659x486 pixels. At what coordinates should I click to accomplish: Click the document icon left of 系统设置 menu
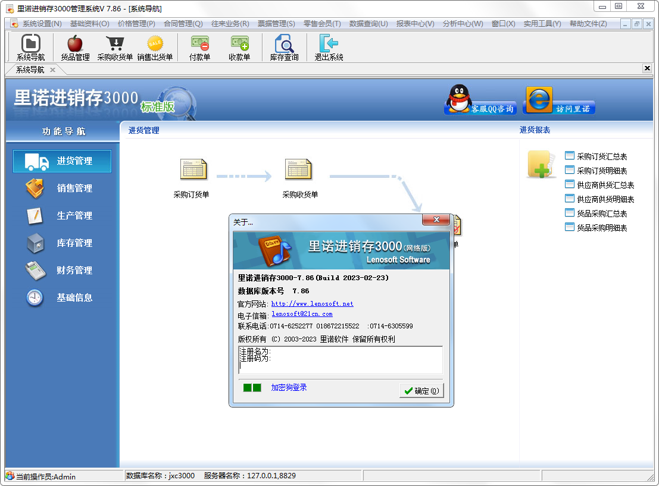pyautogui.click(x=14, y=24)
